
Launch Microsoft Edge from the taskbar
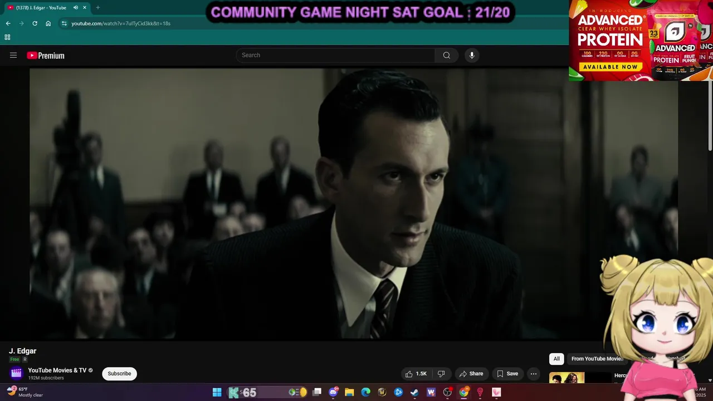(x=365, y=393)
